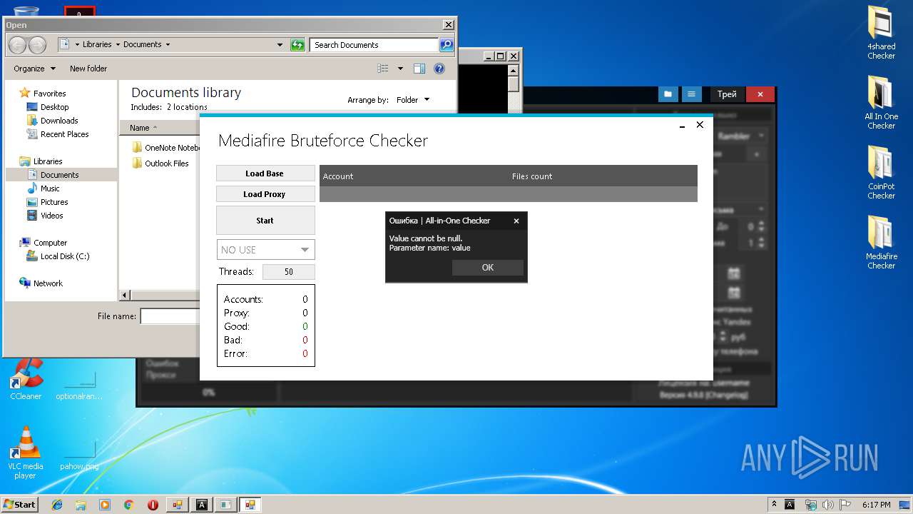Click the Threads value field showing 50
Image resolution: width=913 pixels, height=514 pixels.
point(288,272)
